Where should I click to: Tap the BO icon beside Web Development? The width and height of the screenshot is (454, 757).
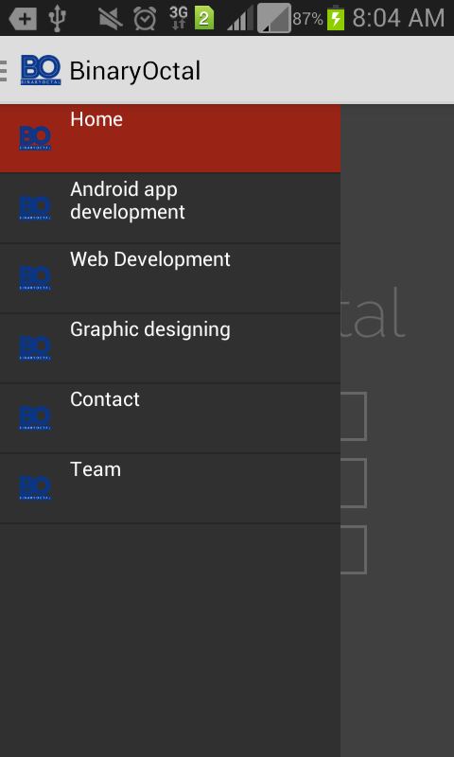point(35,278)
